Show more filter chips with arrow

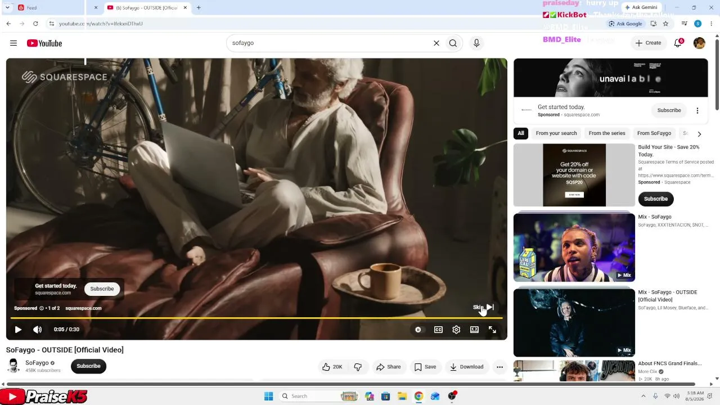point(699,134)
